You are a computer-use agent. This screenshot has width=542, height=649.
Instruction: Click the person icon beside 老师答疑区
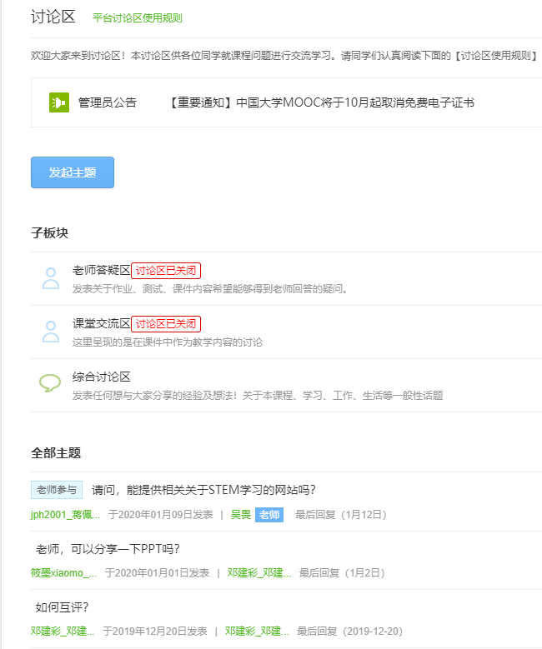point(51,278)
